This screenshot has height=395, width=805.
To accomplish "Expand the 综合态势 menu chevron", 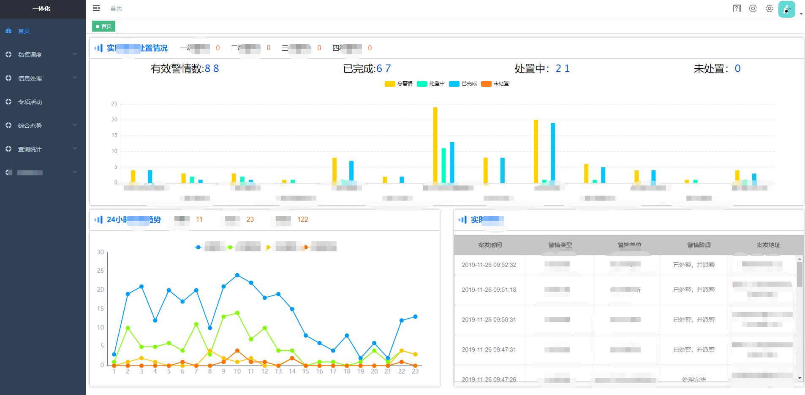I will pyautogui.click(x=75, y=125).
